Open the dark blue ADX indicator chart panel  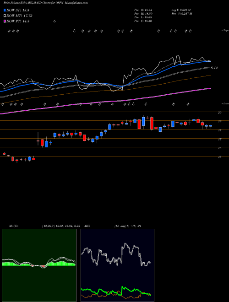tap(117, 265)
